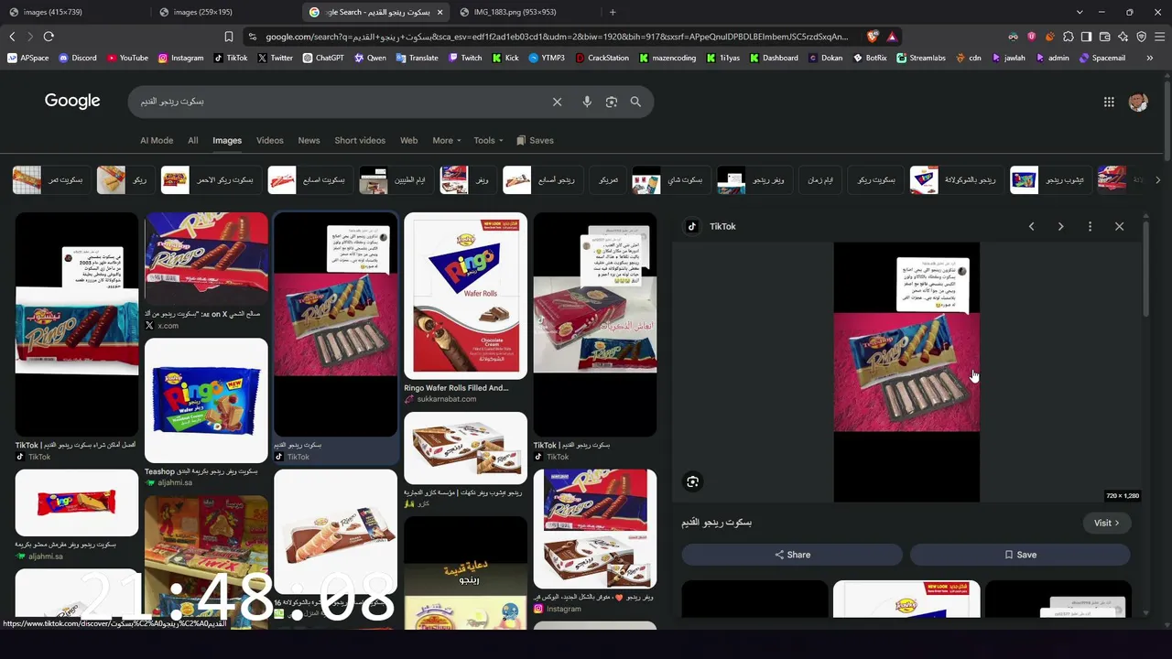Image resolution: width=1172 pixels, height=659 pixels.
Task: Switch to the All results tab
Action: click(193, 140)
